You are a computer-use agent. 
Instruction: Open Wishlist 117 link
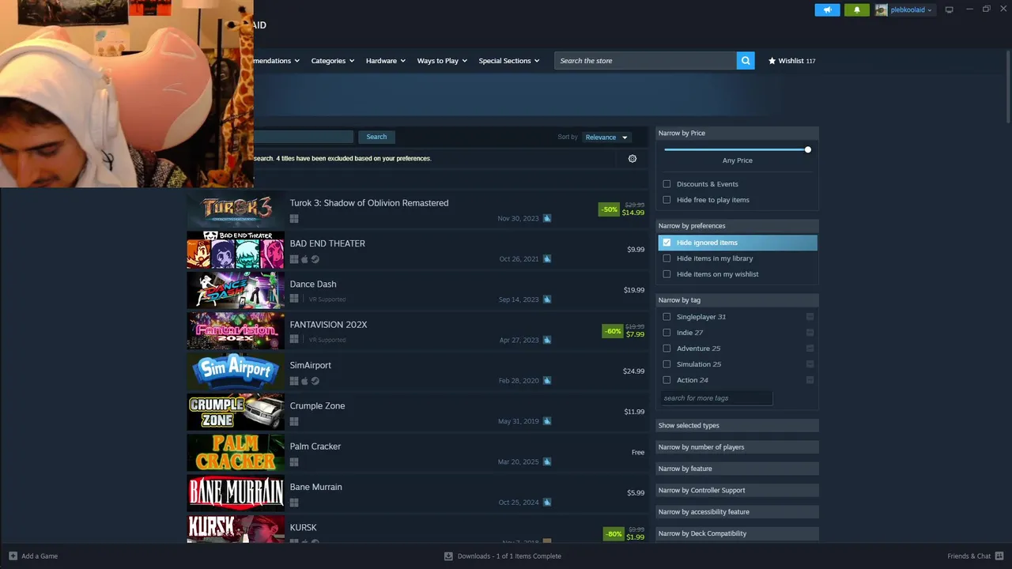tap(791, 61)
